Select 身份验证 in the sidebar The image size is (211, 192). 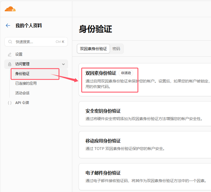22,74
